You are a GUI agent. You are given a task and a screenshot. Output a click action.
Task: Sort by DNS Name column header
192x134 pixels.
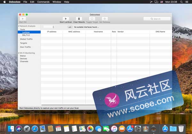click(x=160, y=32)
